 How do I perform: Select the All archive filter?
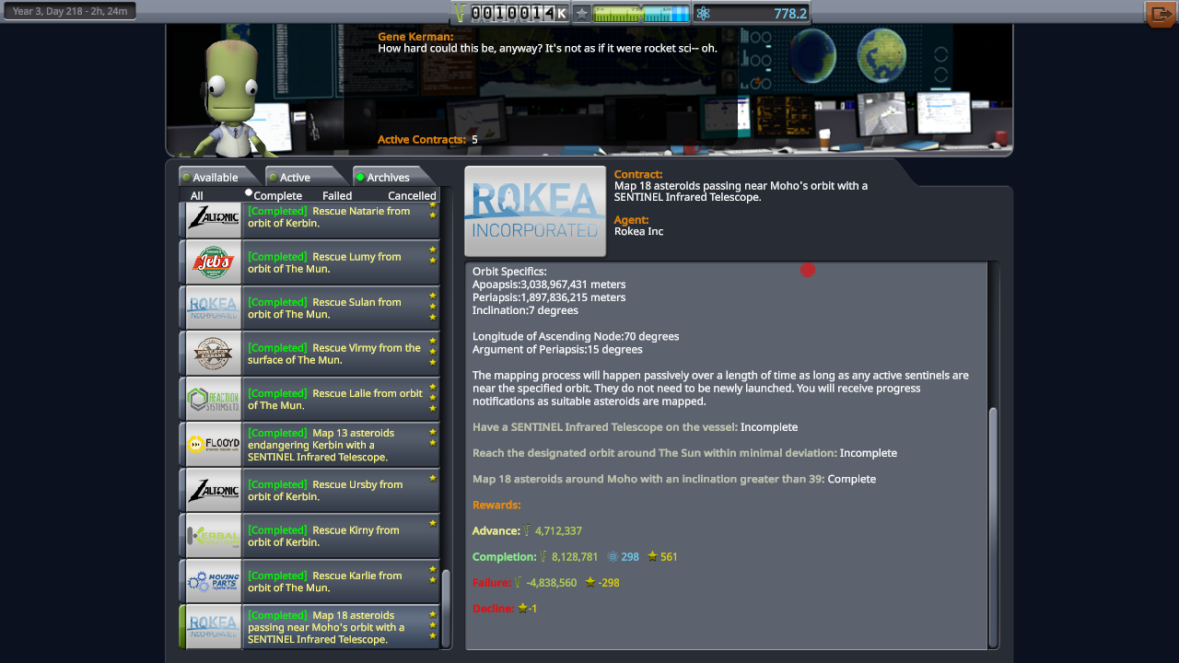point(197,195)
